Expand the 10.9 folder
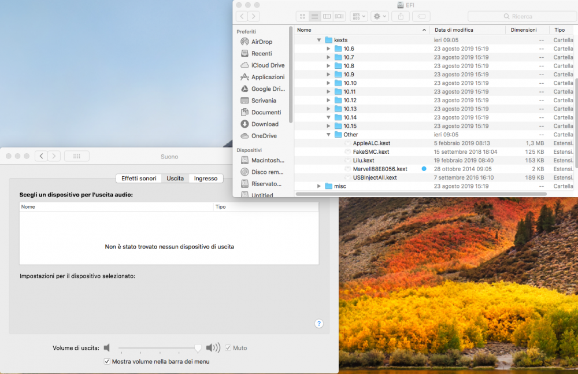The width and height of the screenshot is (578, 374). (328, 75)
